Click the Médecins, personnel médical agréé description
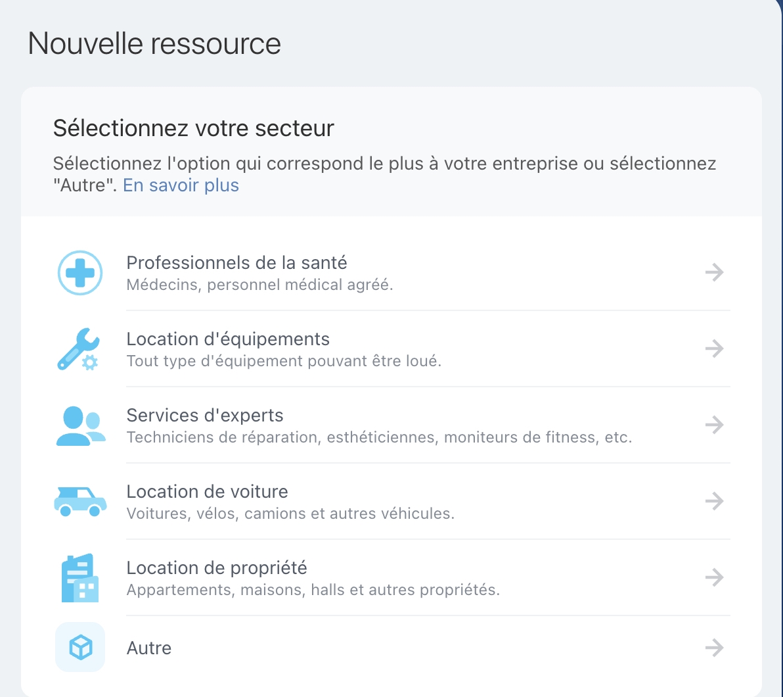Screen dimensions: 783x697 point(259,285)
